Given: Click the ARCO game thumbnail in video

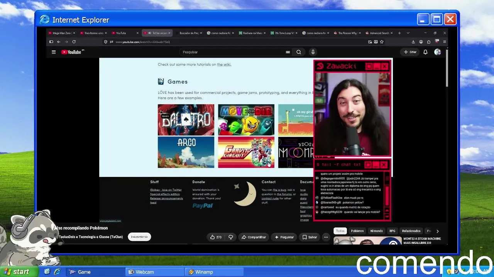Looking at the screenshot, I should (x=186, y=152).
